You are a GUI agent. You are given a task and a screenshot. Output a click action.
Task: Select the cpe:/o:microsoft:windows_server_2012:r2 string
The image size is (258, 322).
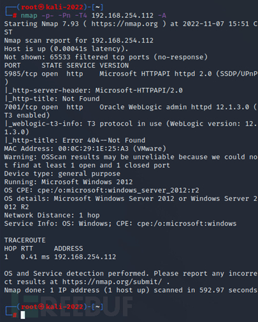tap(118, 190)
